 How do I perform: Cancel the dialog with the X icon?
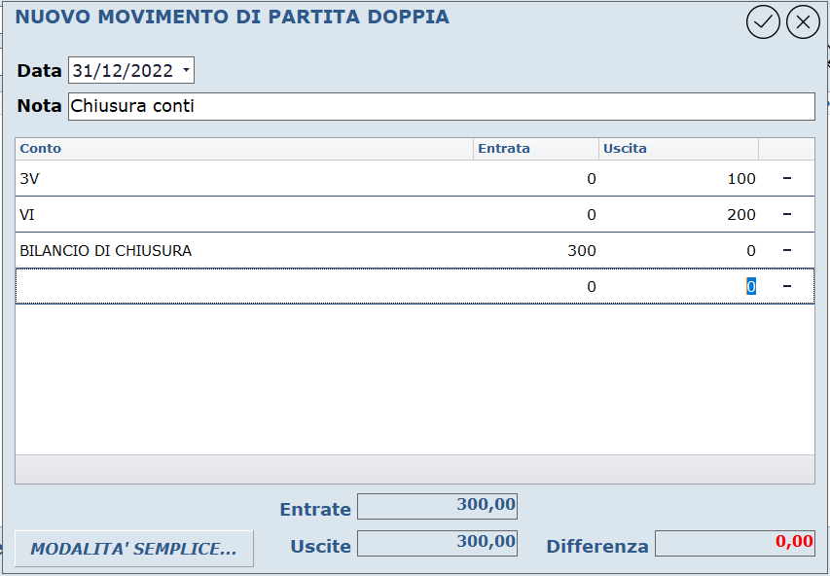[x=803, y=22]
